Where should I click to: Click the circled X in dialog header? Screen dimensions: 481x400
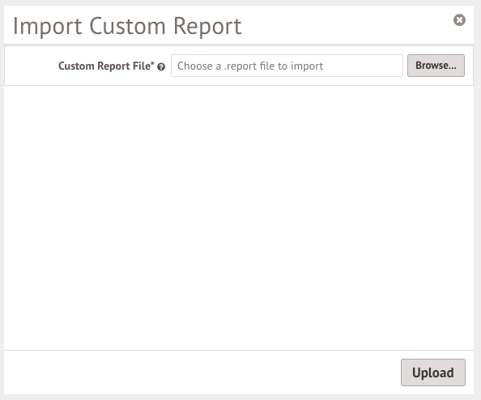[459, 20]
